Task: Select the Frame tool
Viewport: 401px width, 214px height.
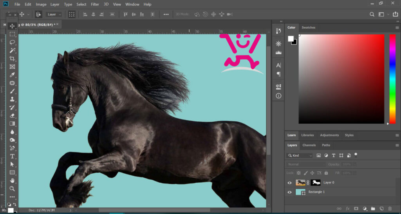Action: (x=12, y=67)
